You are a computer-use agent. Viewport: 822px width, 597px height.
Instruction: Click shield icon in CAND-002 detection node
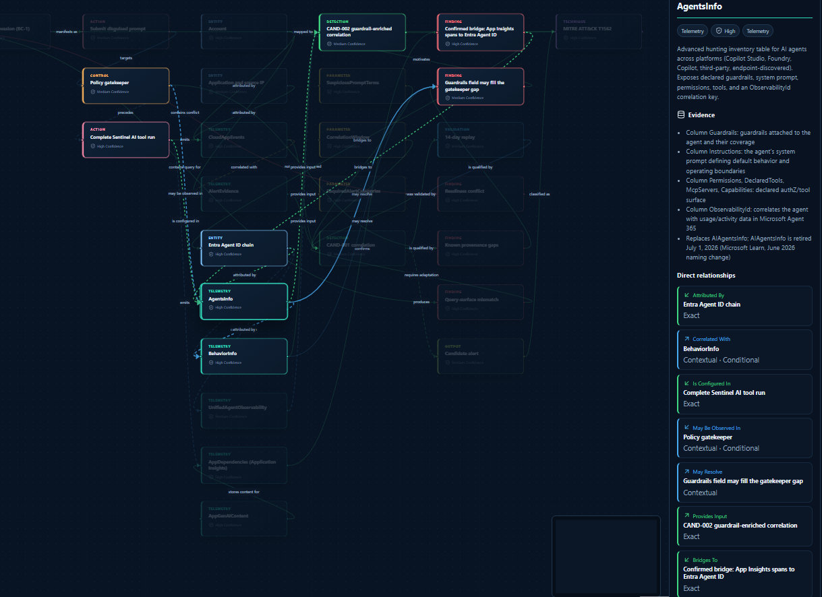pyautogui.click(x=329, y=44)
